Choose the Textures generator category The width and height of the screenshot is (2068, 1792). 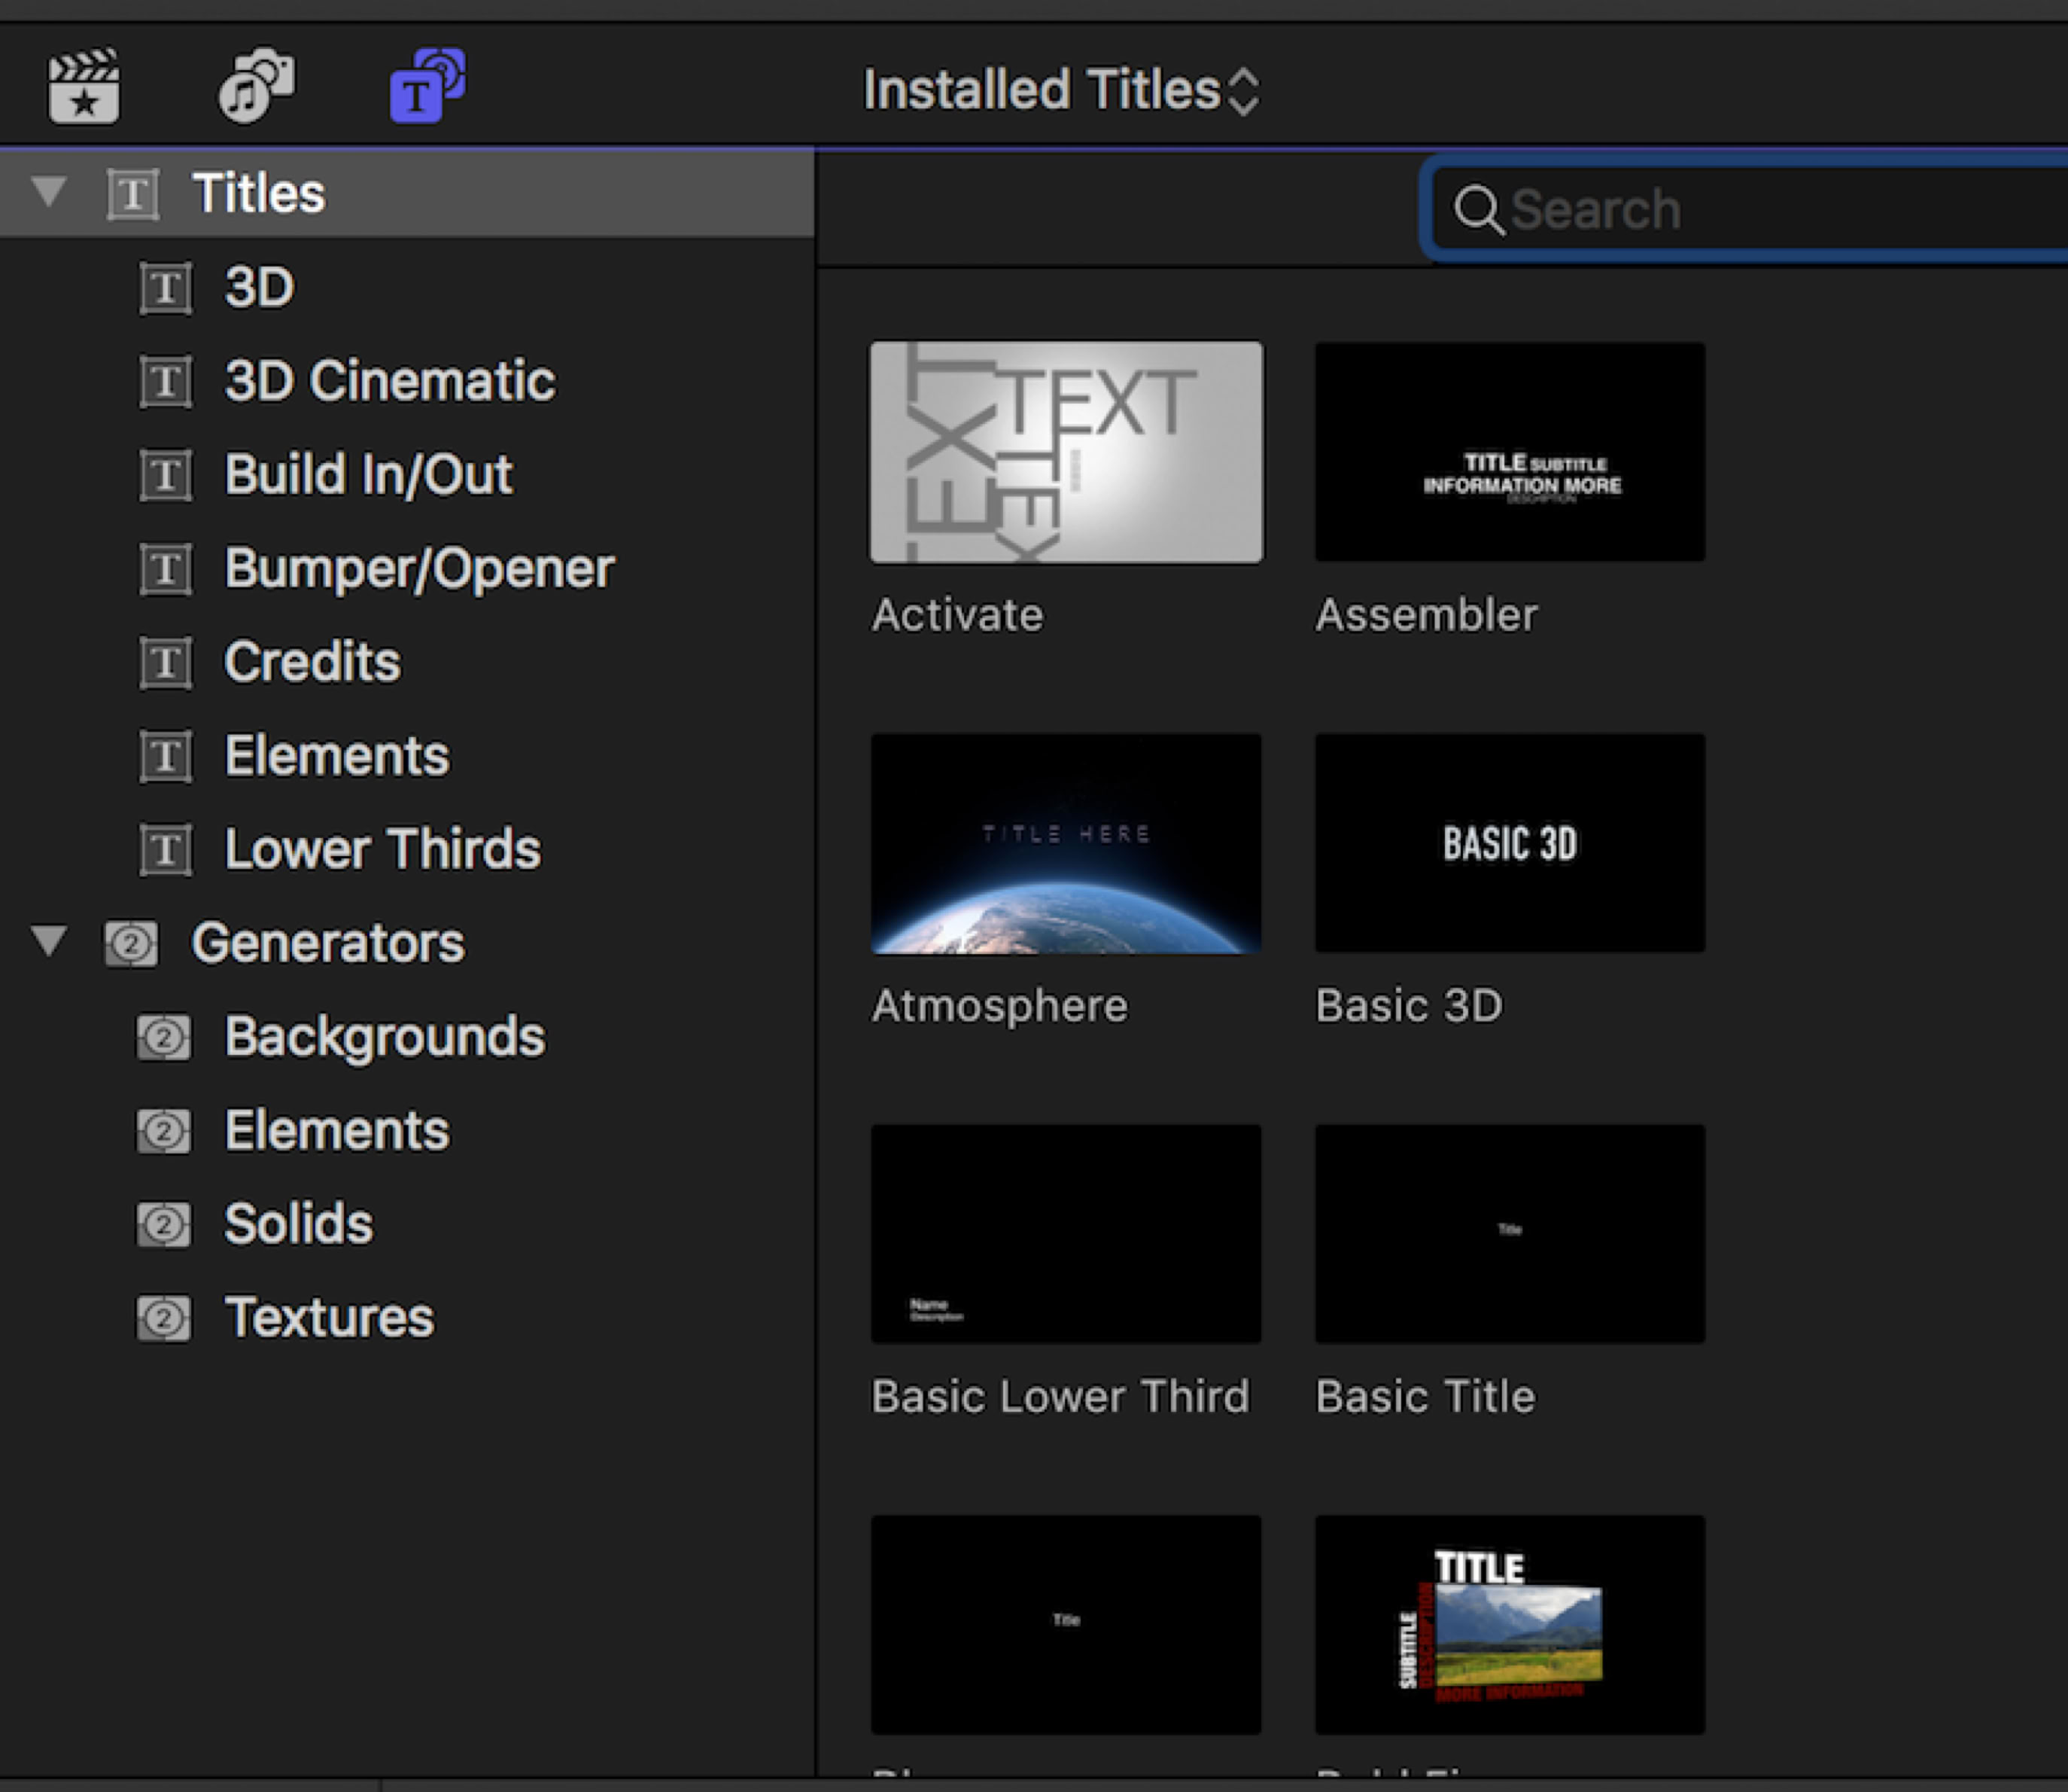tap(329, 1318)
